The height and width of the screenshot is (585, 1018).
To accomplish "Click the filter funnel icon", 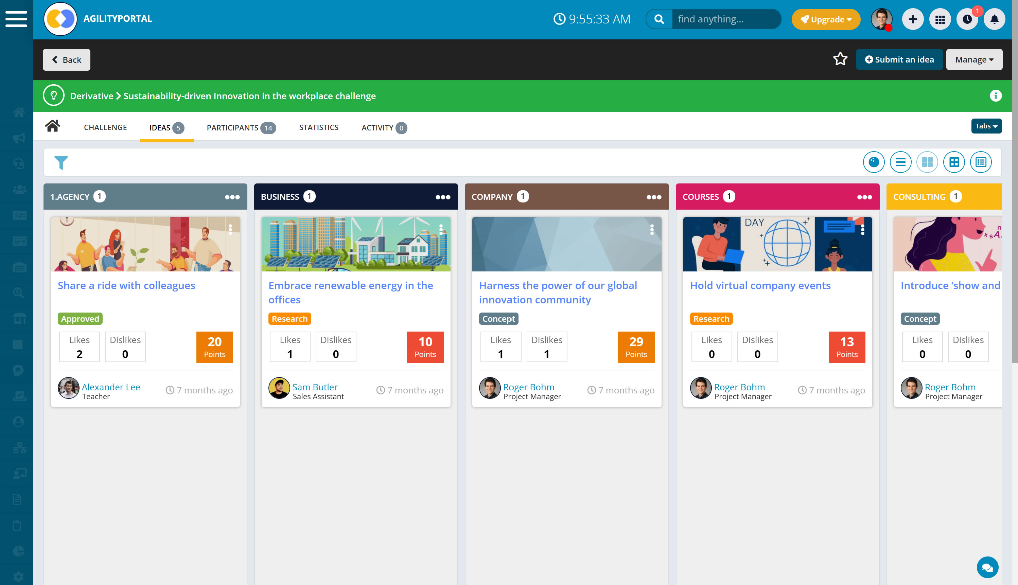I will (x=61, y=162).
